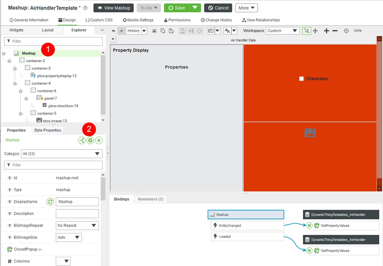The image size is (383, 266).
Task: Toggle the Checkbox widget on canvas
Action: 301,79
